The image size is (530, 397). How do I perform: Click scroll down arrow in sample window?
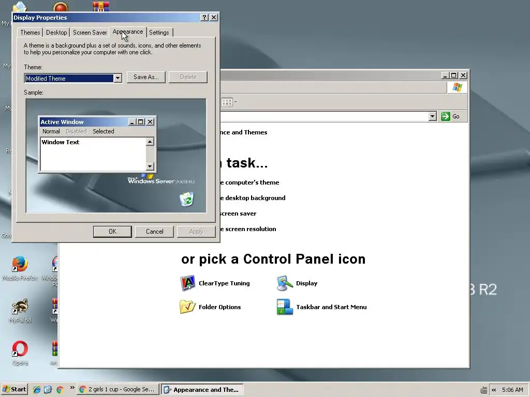coord(150,166)
